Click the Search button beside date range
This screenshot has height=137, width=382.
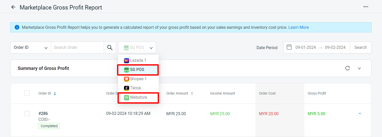(360, 48)
